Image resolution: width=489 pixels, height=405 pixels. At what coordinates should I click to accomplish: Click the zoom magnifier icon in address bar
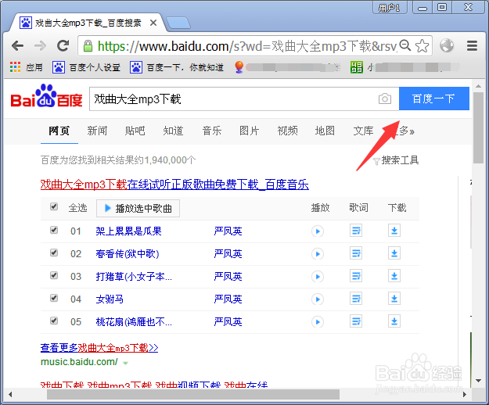click(x=405, y=45)
